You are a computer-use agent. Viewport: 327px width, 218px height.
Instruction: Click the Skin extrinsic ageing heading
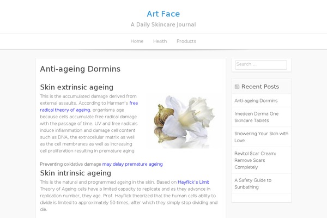pyautogui.click(x=76, y=87)
